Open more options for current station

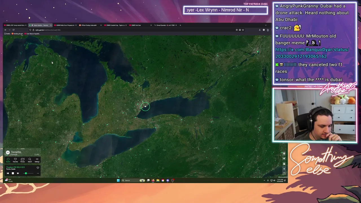click(x=38, y=173)
